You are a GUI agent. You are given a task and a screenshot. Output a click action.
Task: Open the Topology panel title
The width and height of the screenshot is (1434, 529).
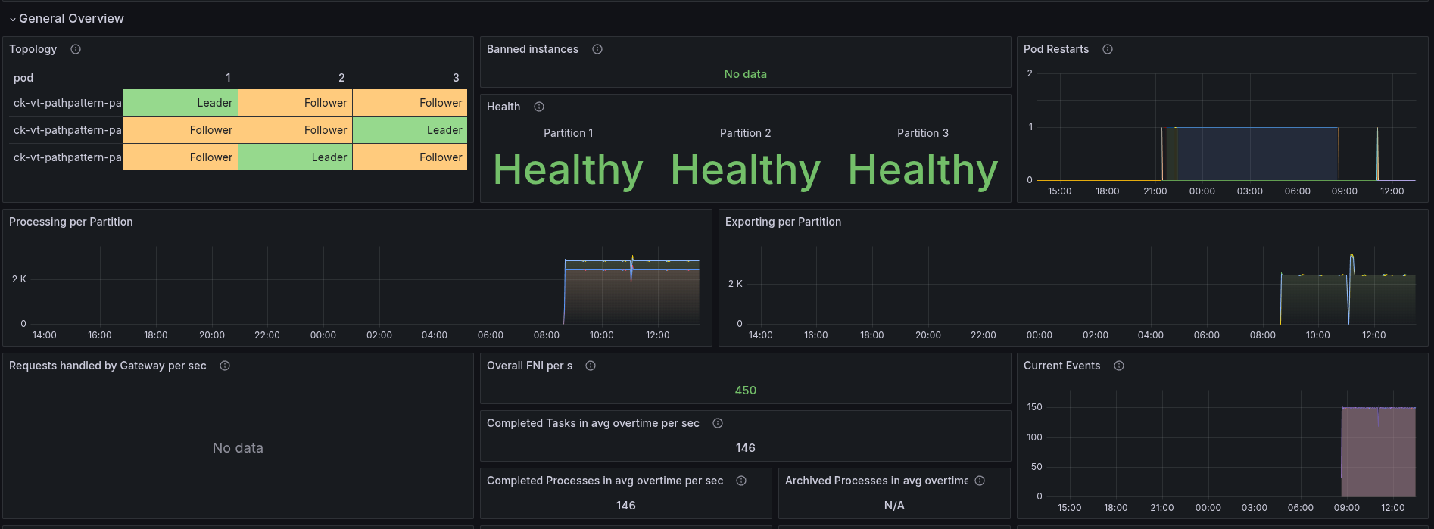(33, 49)
